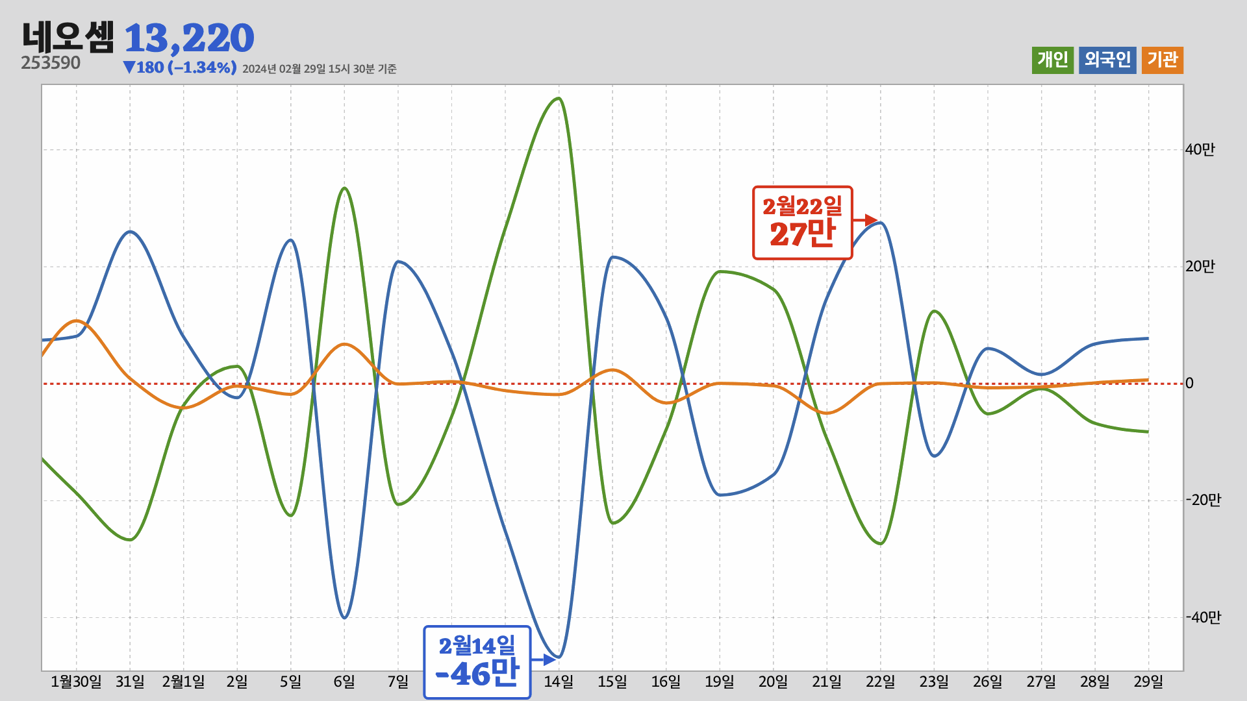Click the 20일 x-axis label
The image size is (1247, 701).
pos(773,682)
